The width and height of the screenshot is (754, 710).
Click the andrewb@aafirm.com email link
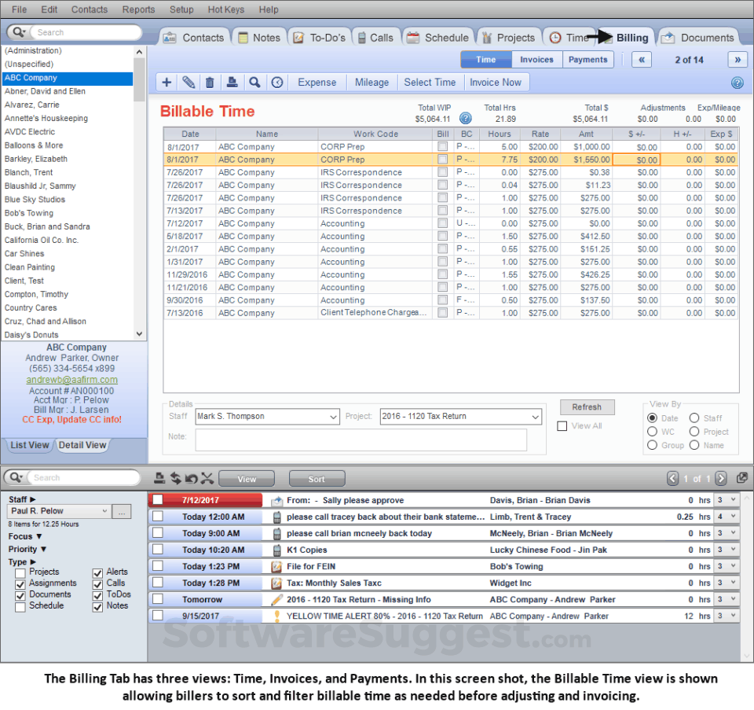coord(71,379)
